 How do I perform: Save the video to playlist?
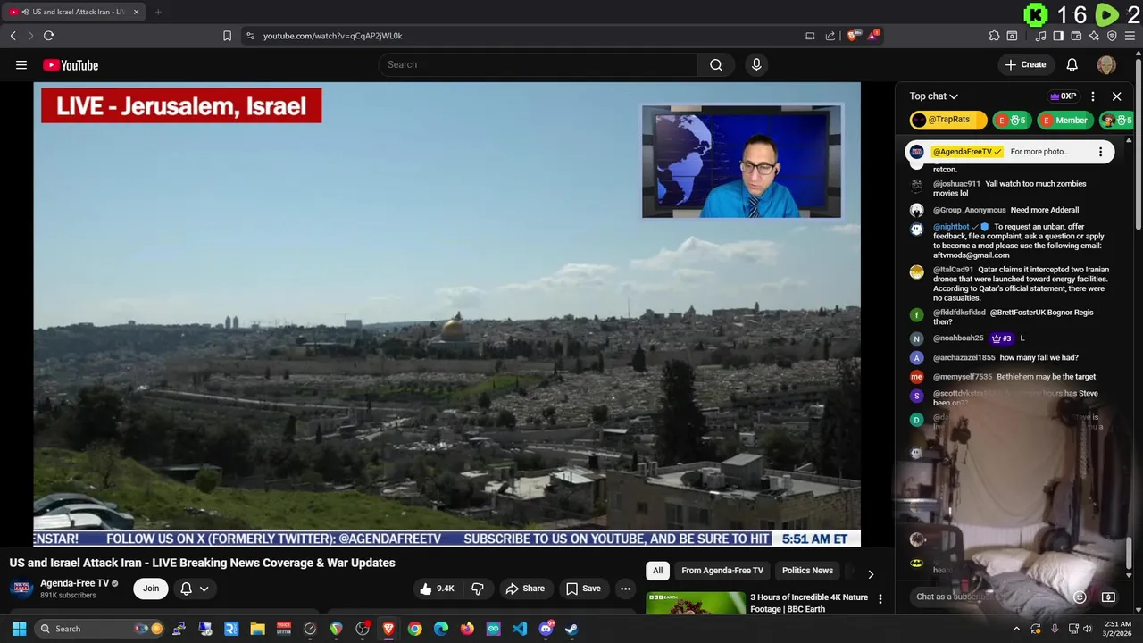[583, 589]
